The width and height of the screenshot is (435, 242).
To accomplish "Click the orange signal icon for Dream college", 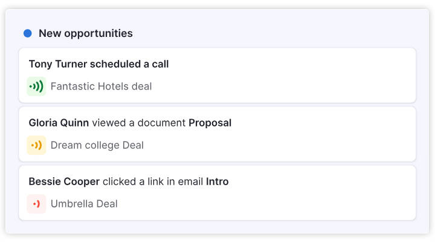I will [x=36, y=145].
